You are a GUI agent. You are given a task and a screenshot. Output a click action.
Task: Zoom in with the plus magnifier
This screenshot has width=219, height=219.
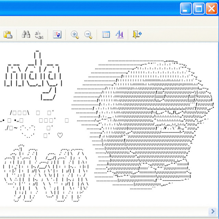(75, 34)
